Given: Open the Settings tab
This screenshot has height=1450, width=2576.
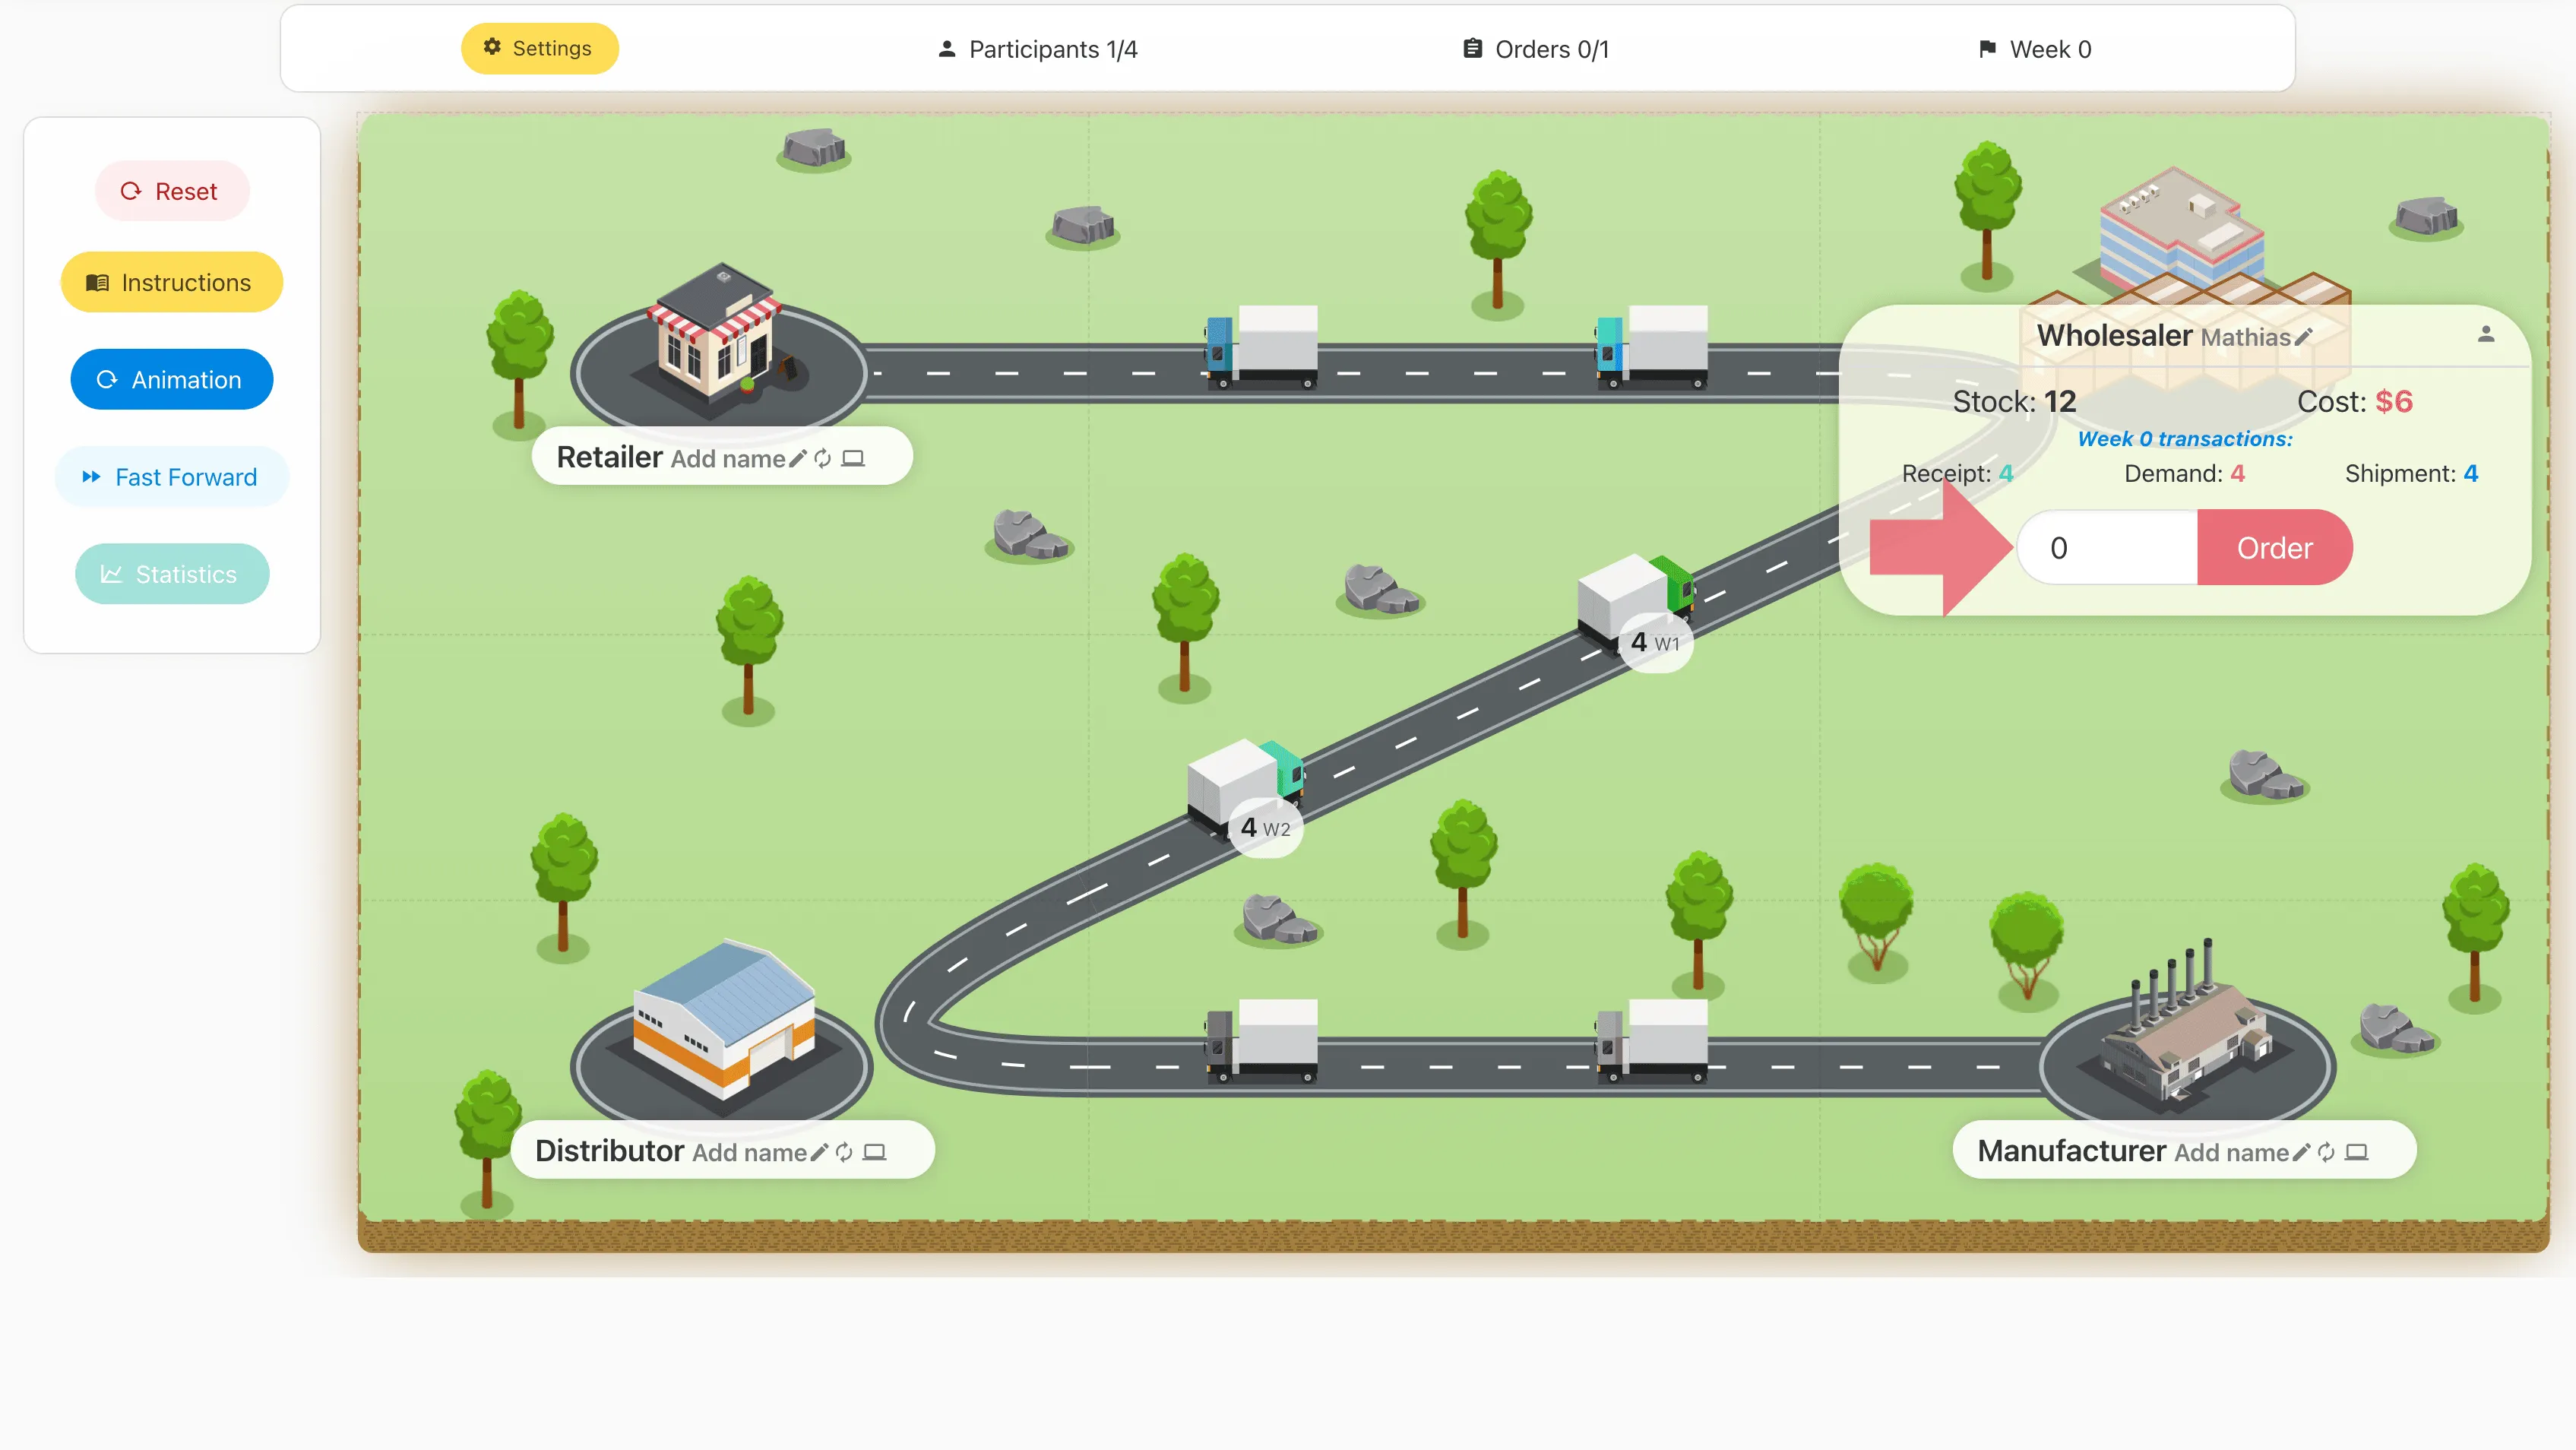Looking at the screenshot, I should (539, 48).
